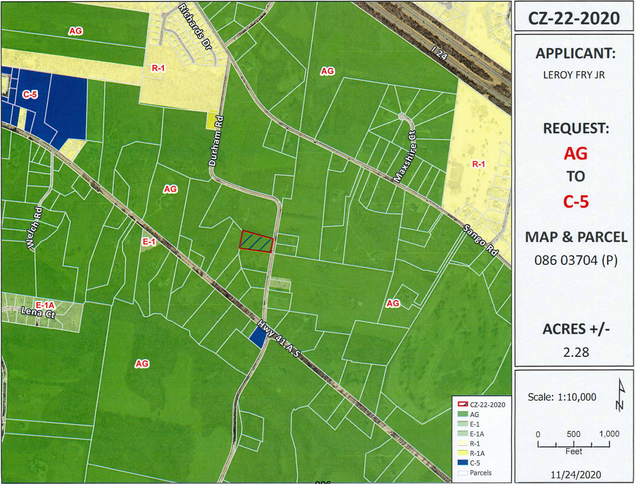635x484 pixels.
Task: Select the applicant name LEROY FRY JR
Action: pyautogui.click(x=574, y=75)
